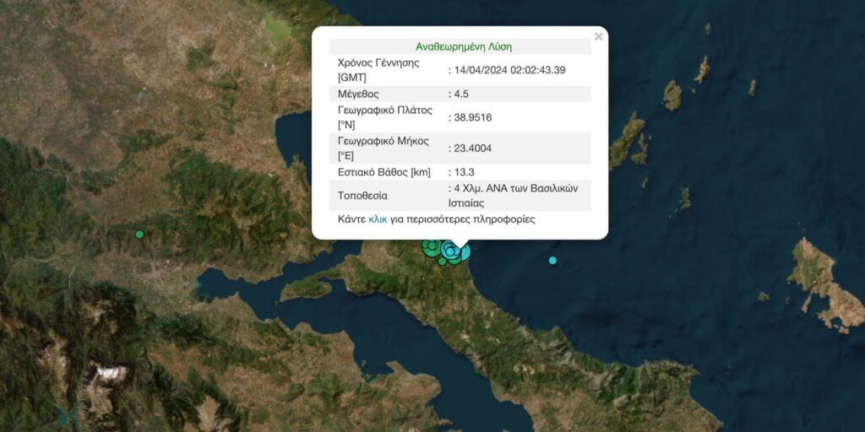The height and width of the screenshot is (432, 865).
Task: Close the earthquake details popup
Action: click(x=599, y=36)
